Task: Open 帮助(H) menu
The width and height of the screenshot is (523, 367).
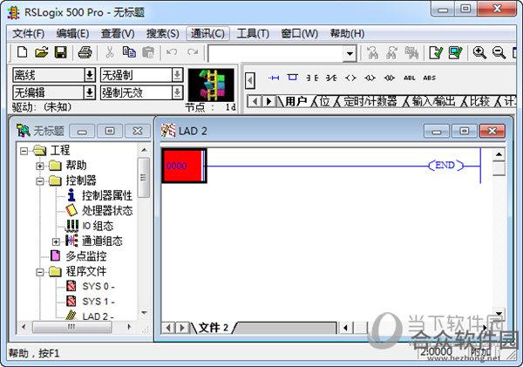Action: coord(347,34)
